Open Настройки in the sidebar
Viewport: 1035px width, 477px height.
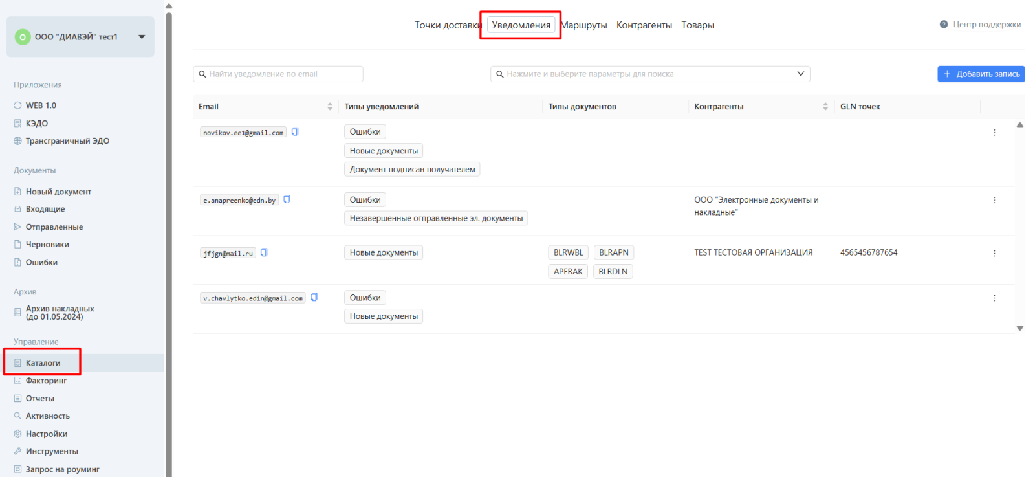point(47,434)
